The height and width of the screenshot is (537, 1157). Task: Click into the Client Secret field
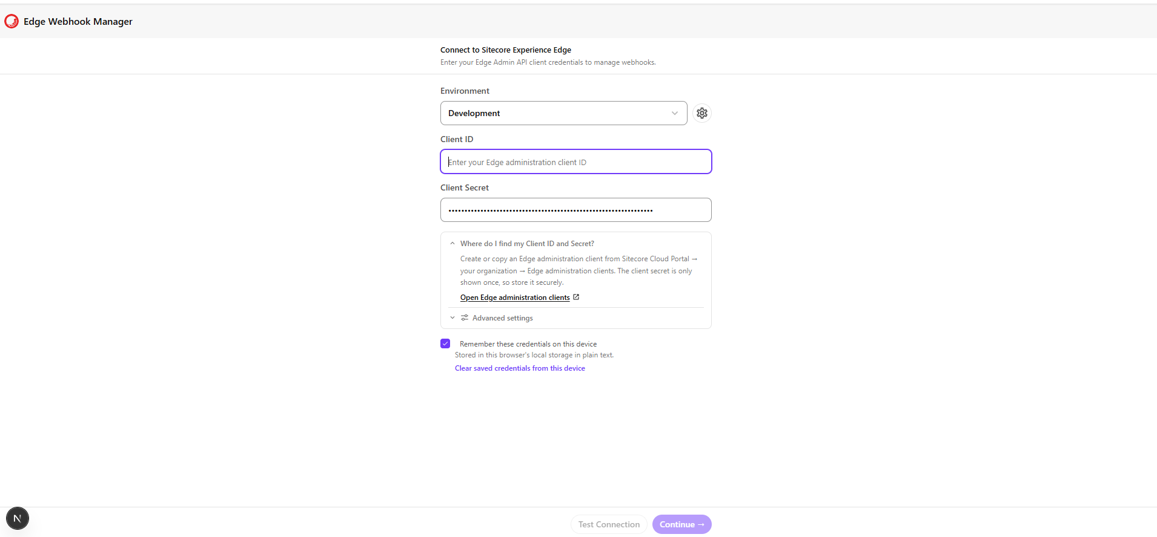pos(575,210)
